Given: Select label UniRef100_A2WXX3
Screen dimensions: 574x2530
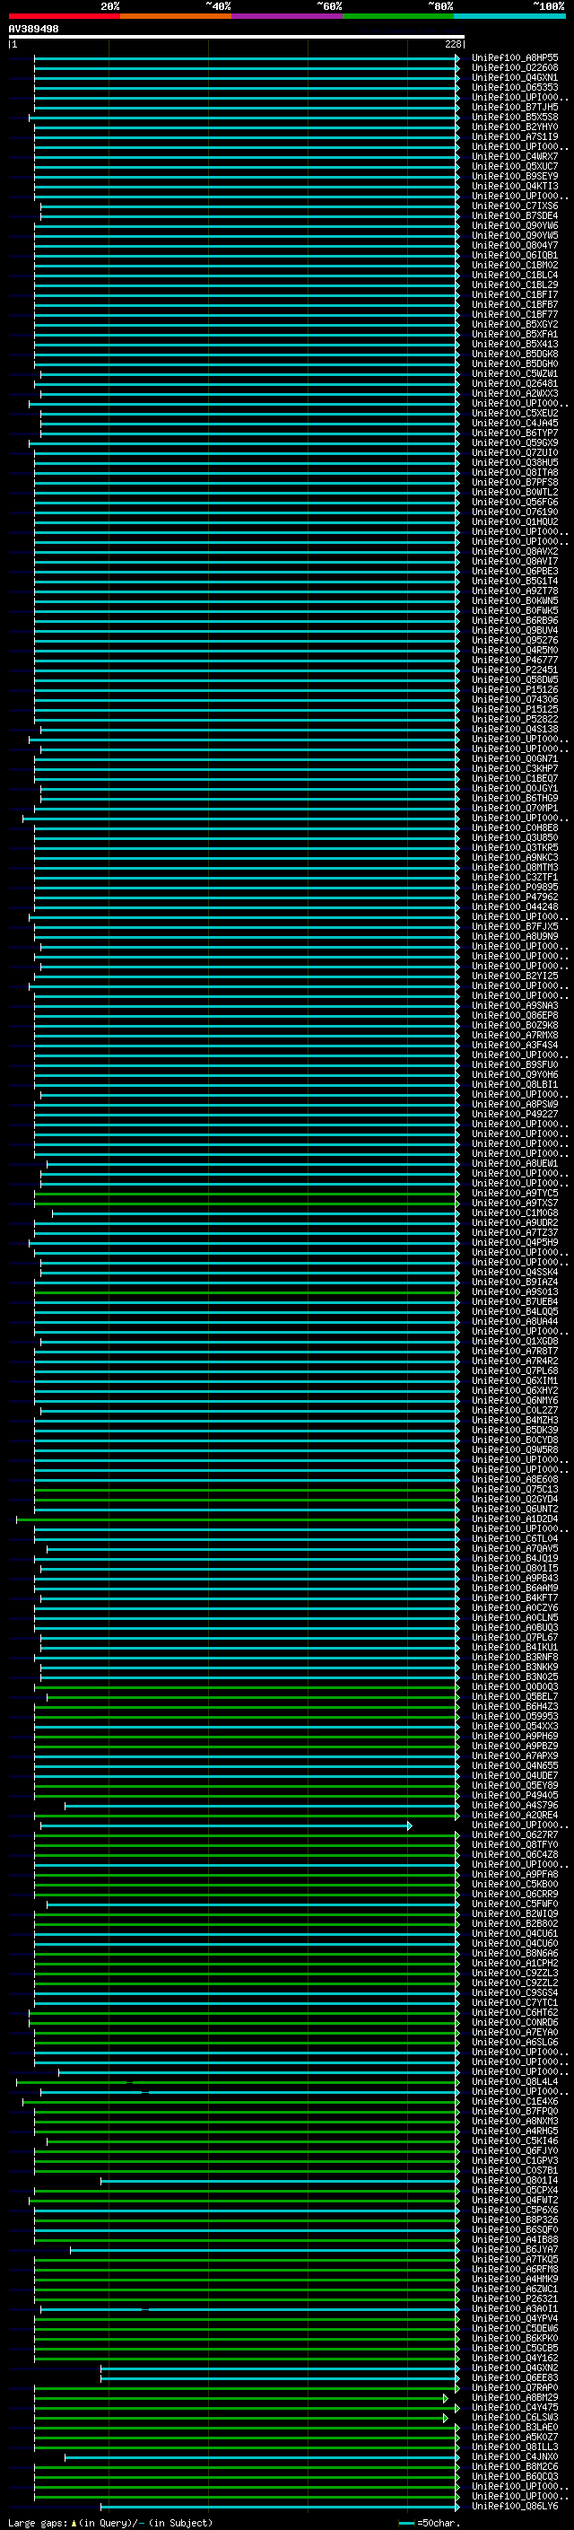Looking at the screenshot, I should (515, 393).
